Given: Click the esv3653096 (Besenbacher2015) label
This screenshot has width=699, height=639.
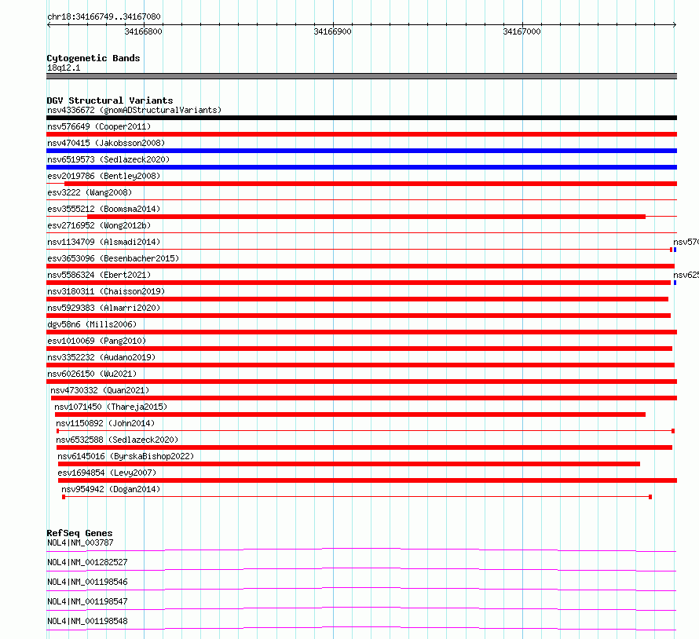Looking at the screenshot, I should click(x=113, y=258).
